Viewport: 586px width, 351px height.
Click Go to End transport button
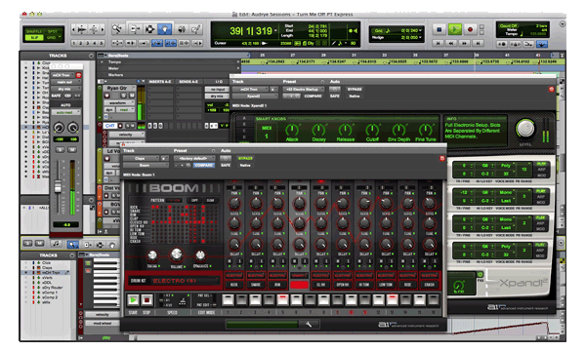tap(478, 43)
